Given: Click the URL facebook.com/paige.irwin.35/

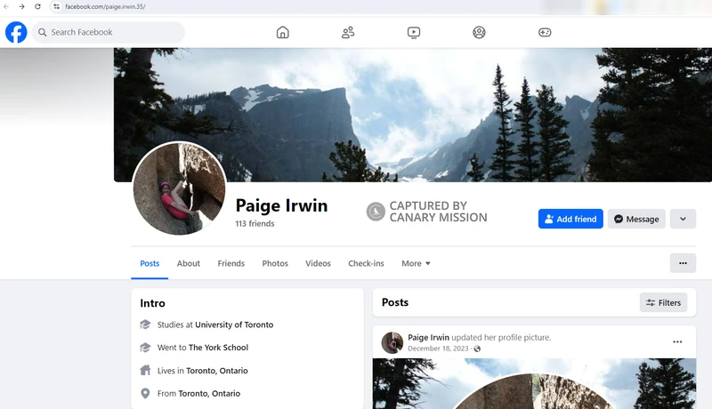Looking at the screenshot, I should click(105, 6).
